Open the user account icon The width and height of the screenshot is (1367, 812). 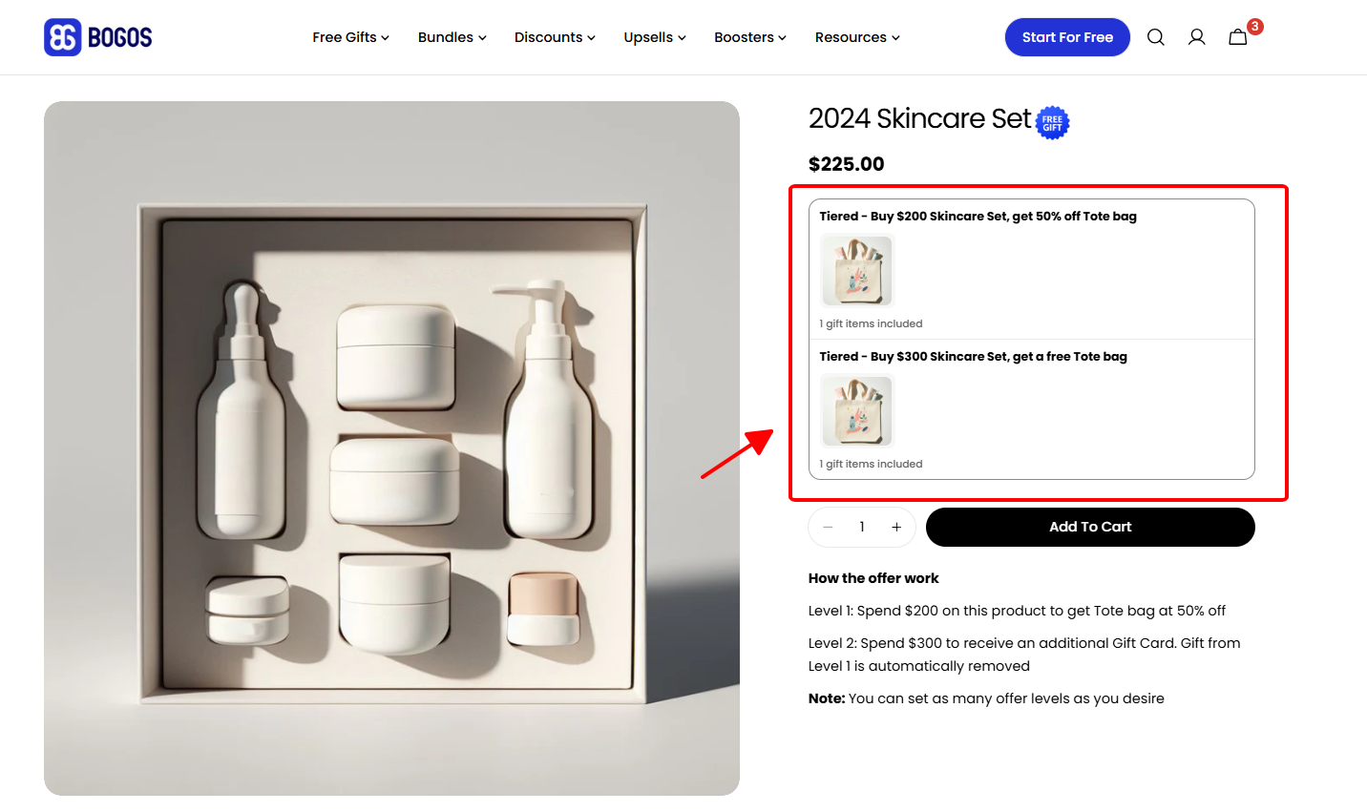click(1196, 37)
